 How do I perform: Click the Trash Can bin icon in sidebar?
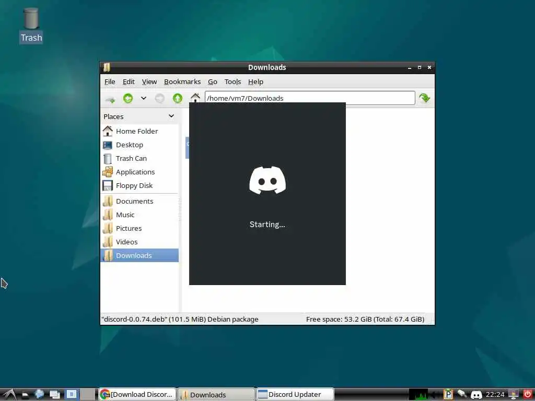pyautogui.click(x=108, y=159)
